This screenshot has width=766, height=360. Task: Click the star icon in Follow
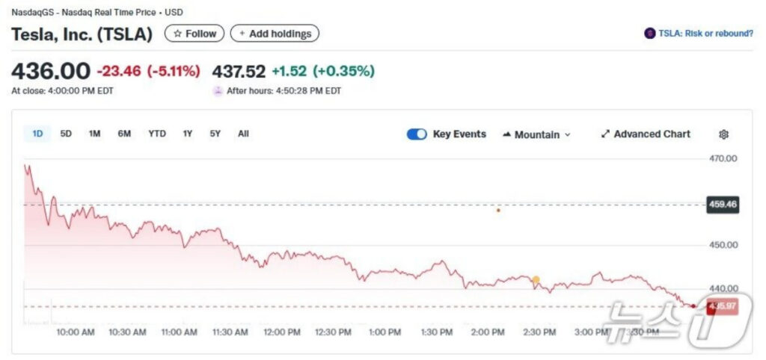(177, 34)
